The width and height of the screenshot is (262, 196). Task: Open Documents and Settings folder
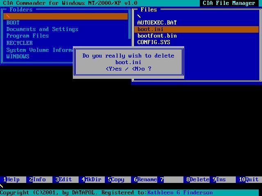pos(42,29)
